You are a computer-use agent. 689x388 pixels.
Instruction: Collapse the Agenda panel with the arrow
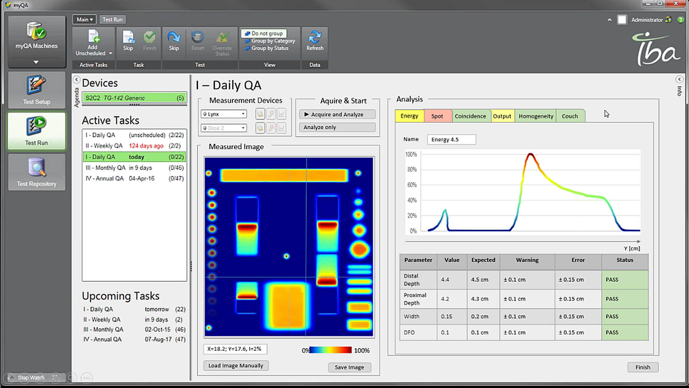coord(77,79)
